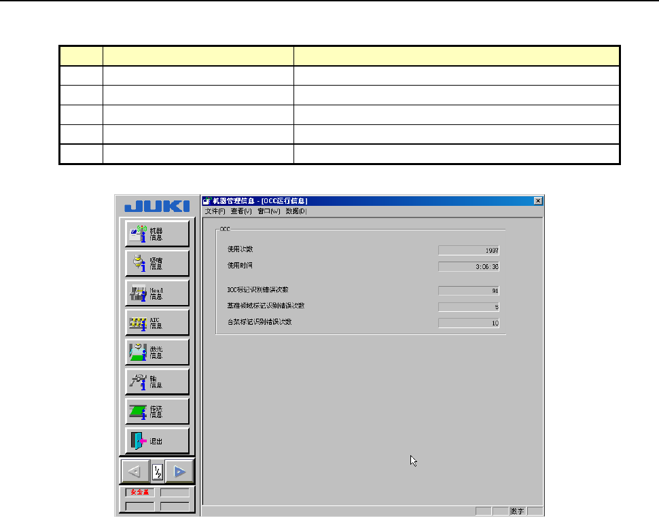Image resolution: width=659 pixels, height=517 pixels.
Task: Close the 机器管理信息 window
Action: point(537,201)
